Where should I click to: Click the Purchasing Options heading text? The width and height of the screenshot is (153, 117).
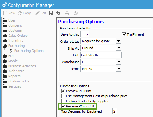pyautogui.click(x=81, y=22)
